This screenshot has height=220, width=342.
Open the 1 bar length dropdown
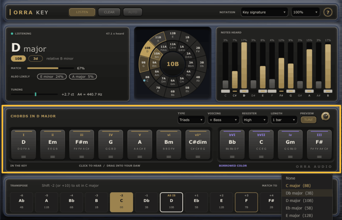[284, 120]
